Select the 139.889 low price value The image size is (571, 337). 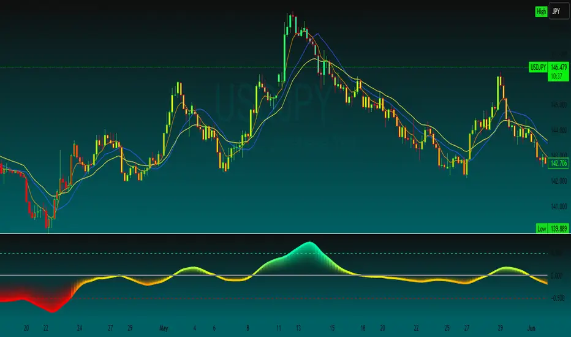559,229
